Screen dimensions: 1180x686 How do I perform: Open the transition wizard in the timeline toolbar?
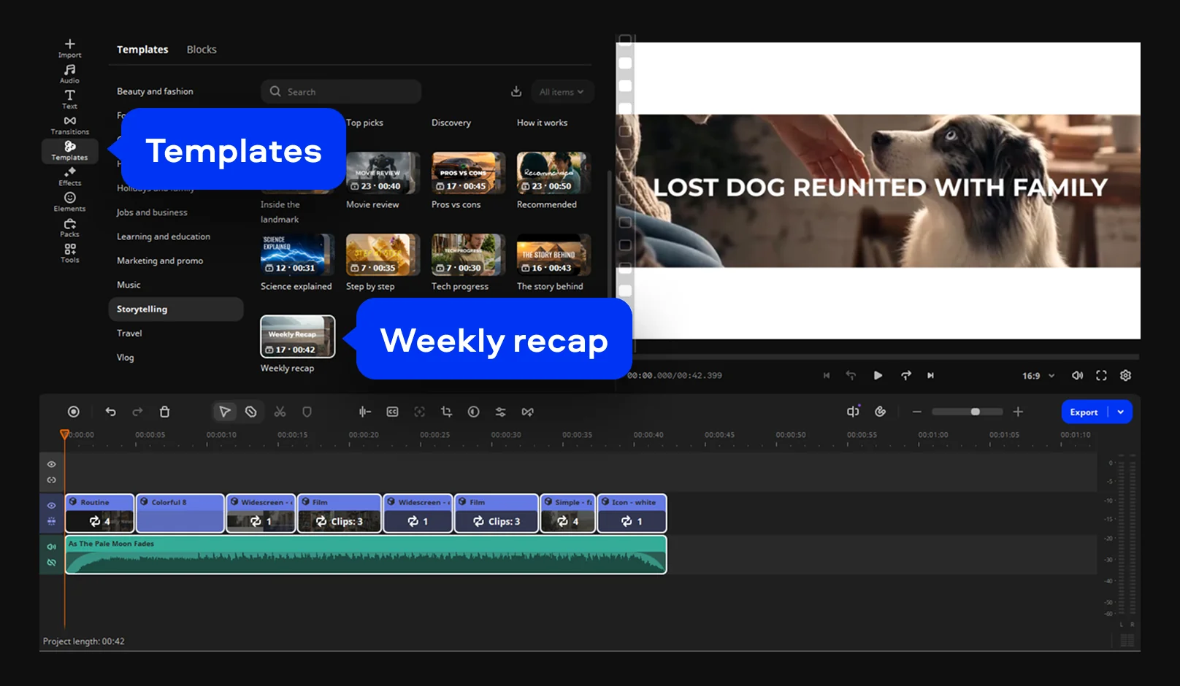pyautogui.click(x=527, y=412)
